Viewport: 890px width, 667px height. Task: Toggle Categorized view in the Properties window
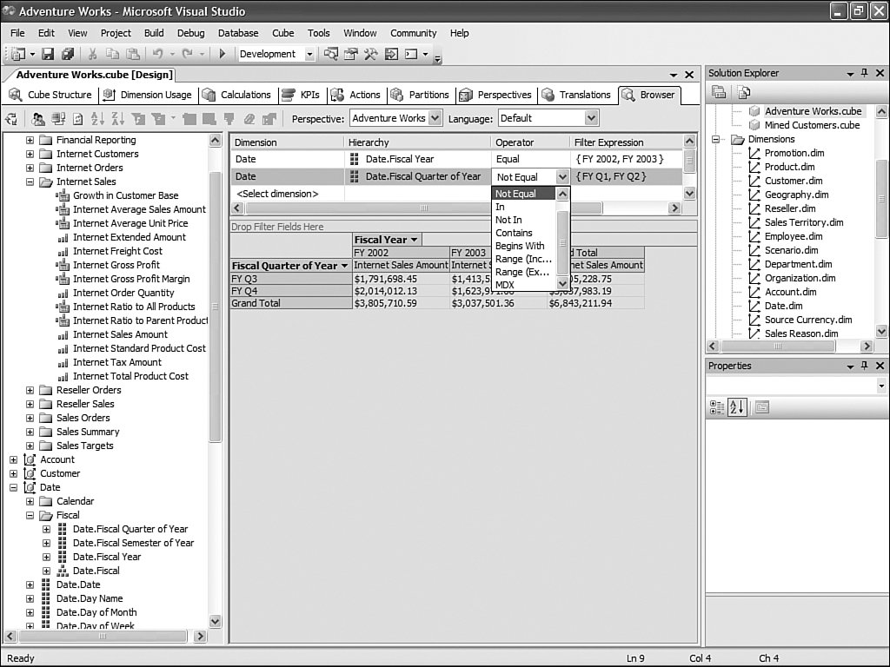tap(717, 407)
